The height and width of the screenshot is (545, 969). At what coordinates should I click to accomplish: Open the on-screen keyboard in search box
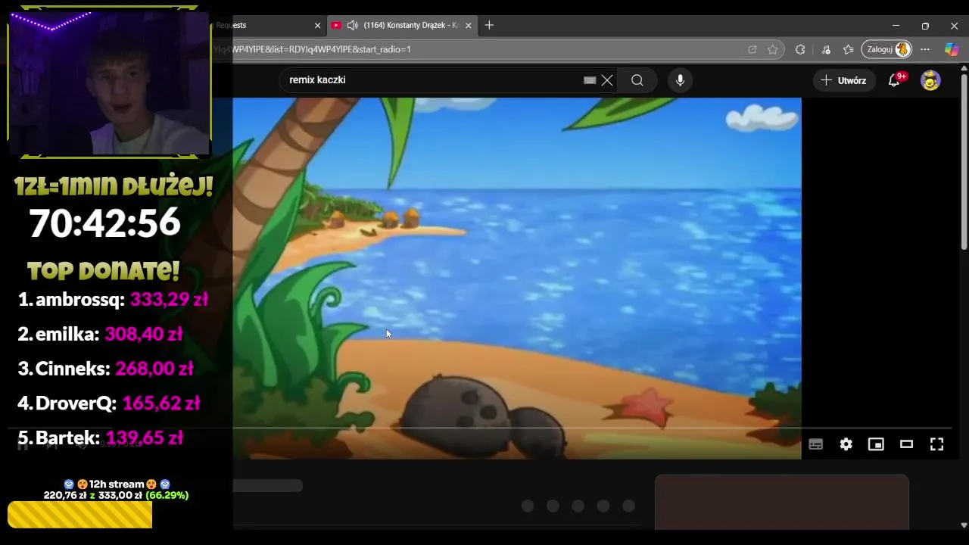pos(590,80)
